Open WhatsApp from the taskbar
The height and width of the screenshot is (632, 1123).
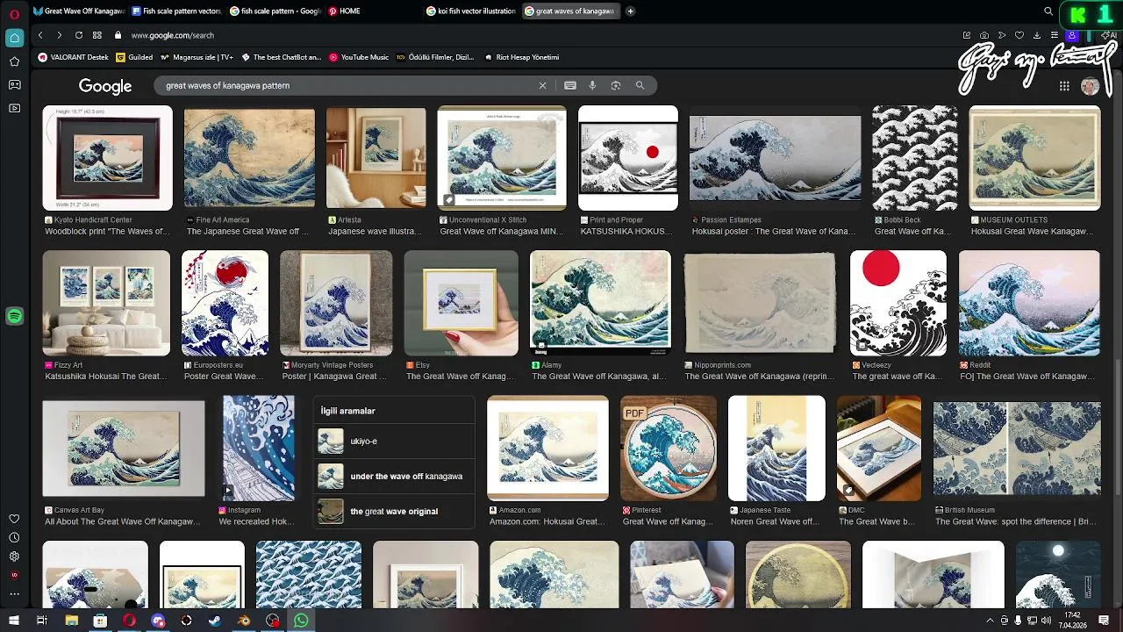pyautogui.click(x=301, y=621)
